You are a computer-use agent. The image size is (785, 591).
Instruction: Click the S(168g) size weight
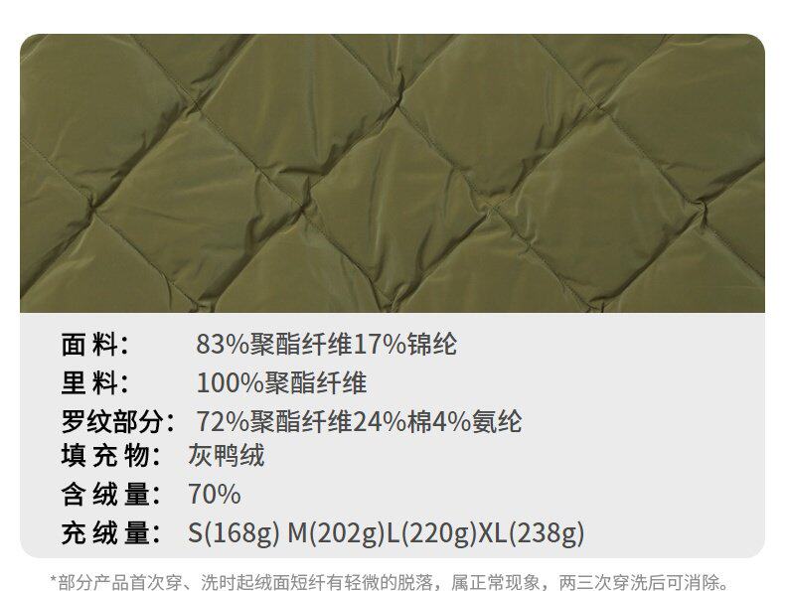click(234, 533)
